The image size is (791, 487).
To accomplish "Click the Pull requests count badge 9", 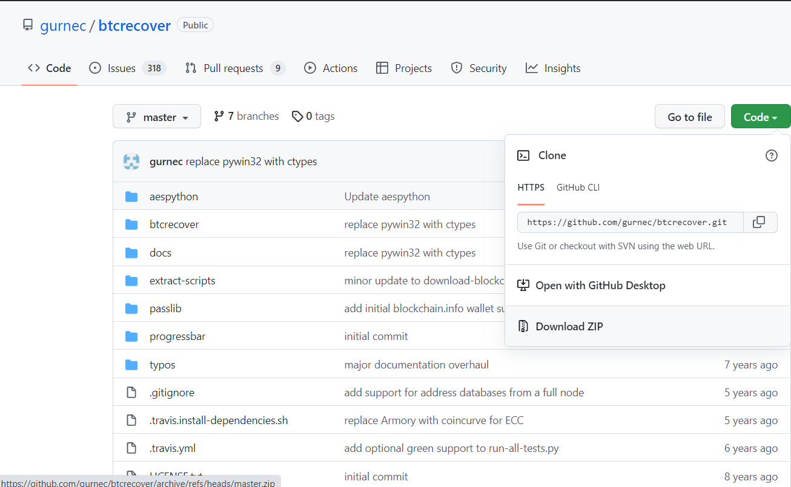I will click(277, 68).
